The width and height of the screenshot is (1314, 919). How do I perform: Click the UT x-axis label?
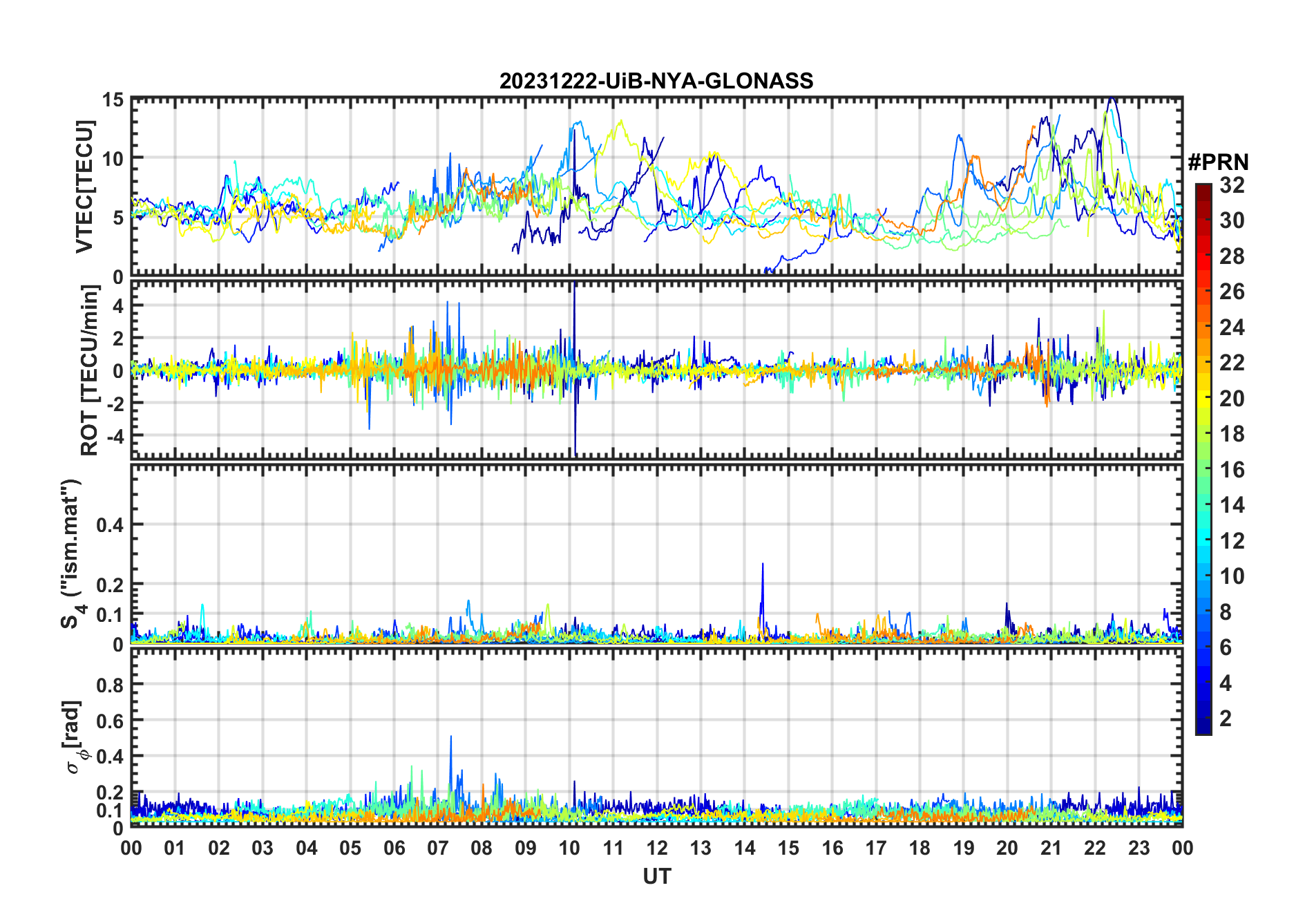(x=656, y=876)
